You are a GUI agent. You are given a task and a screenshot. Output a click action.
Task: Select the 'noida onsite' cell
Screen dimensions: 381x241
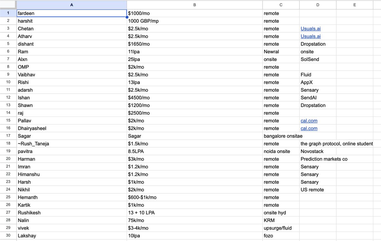click(x=281, y=151)
